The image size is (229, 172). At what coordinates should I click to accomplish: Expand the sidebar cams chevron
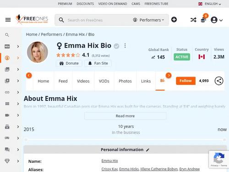coord(18,115)
